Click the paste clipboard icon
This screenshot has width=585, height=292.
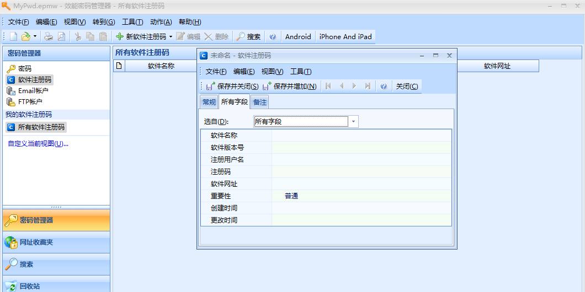pos(103,36)
